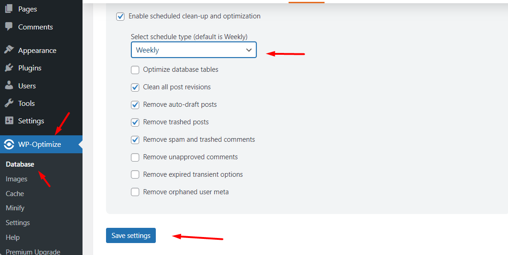Go to the Cache submenu item
The image size is (508, 255).
(x=15, y=194)
